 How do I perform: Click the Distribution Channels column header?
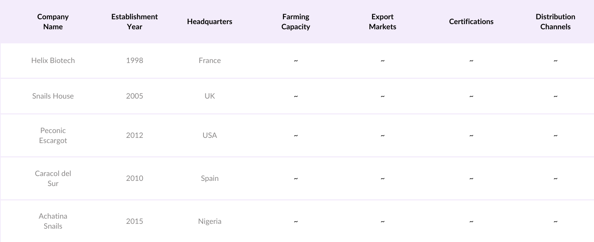555,21
